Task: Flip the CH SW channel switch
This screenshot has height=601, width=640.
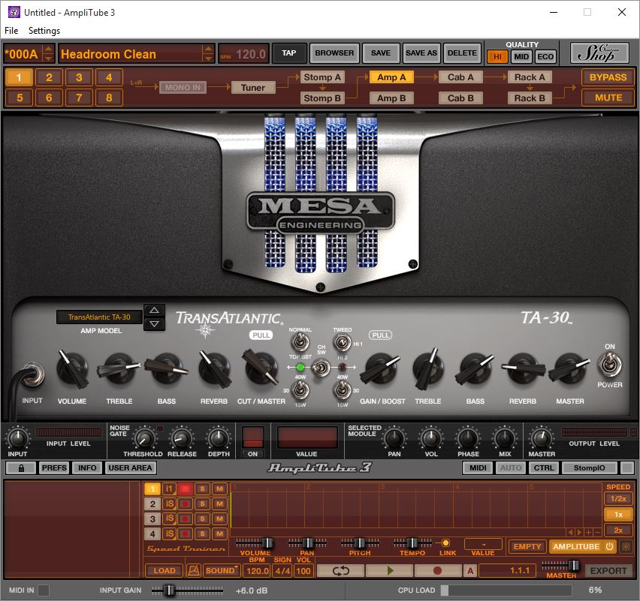Action: click(322, 368)
